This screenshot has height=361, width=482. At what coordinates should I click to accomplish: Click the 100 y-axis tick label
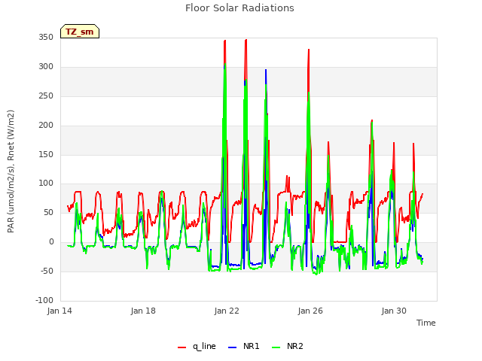point(46,184)
